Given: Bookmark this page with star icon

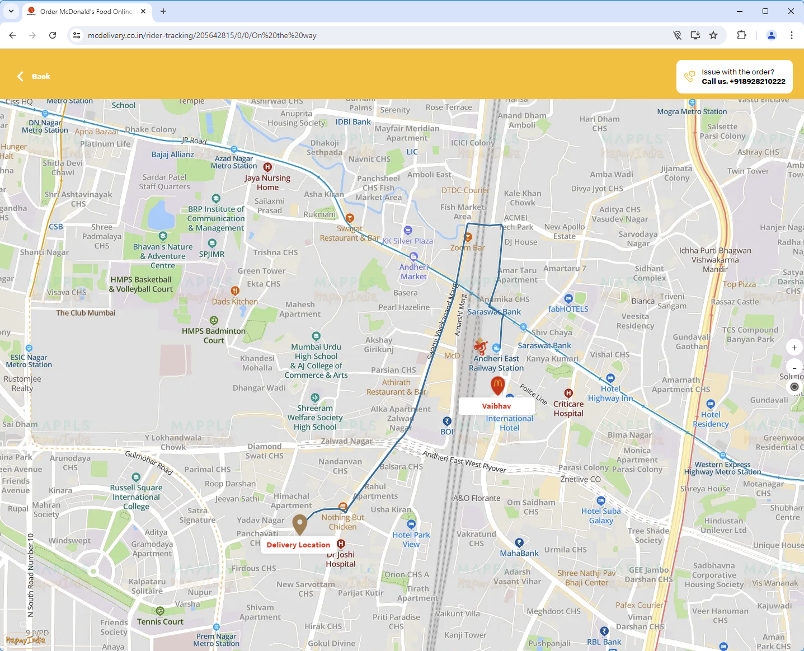Looking at the screenshot, I should tap(713, 35).
